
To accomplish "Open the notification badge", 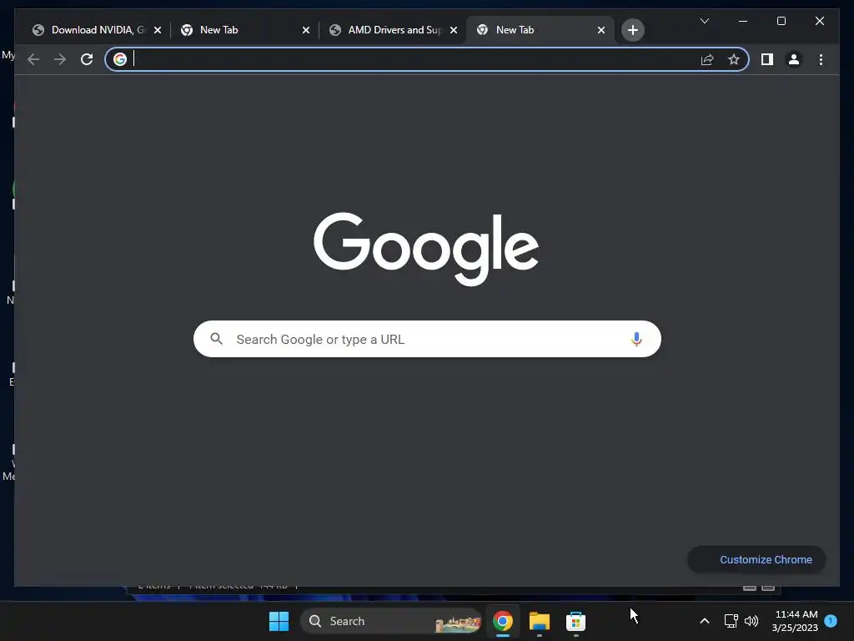I will [831, 620].
